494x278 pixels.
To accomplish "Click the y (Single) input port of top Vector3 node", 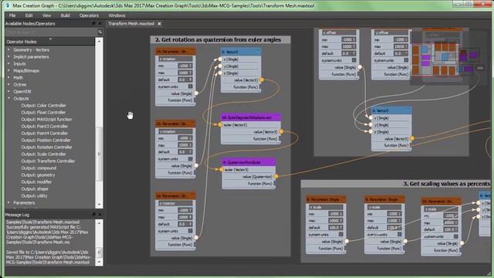I will [220, 66].
